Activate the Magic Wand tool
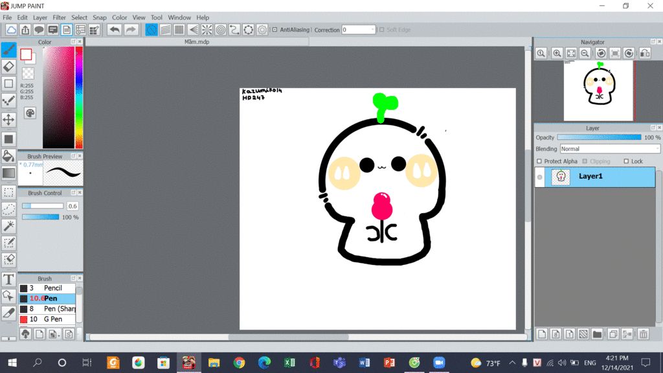This screenshot has height=373, width=663. (8, 226)
